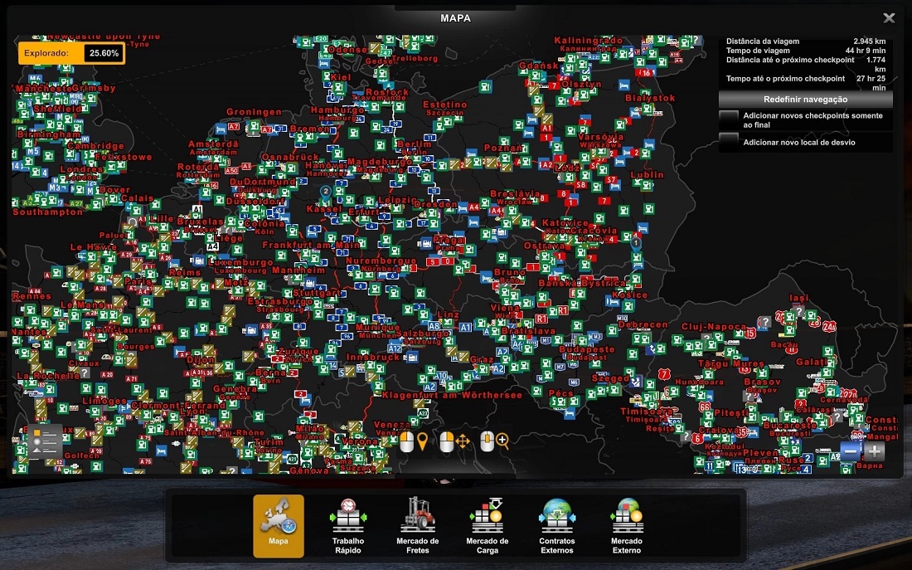The image size is (912, 570).
Task: Open Mercado de Fretes forklift icon
Action: (x=418, y=526)
